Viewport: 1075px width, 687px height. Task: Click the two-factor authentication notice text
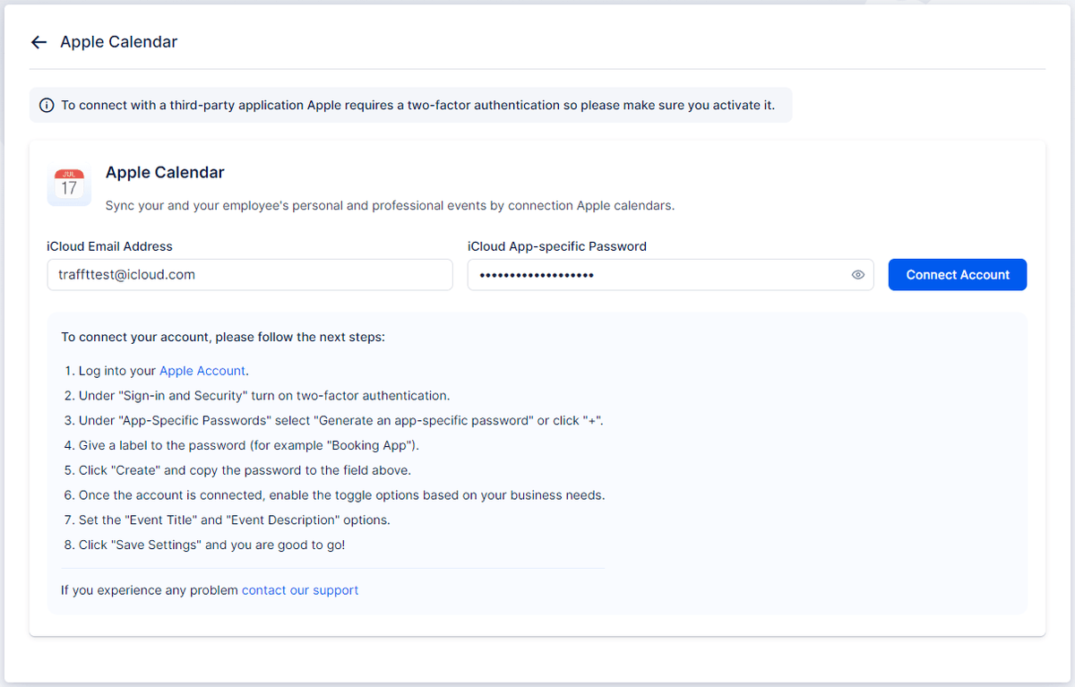coord(417,106)
